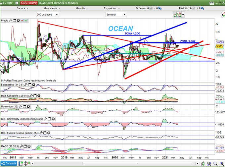Click the scrollbar right arrow

click(198, 163)
